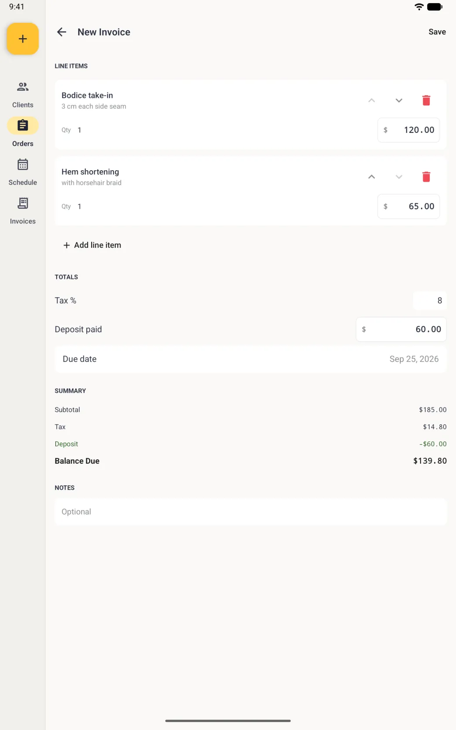Tap the battery status icon
456x730 pixels.
[x=435, y=7]
